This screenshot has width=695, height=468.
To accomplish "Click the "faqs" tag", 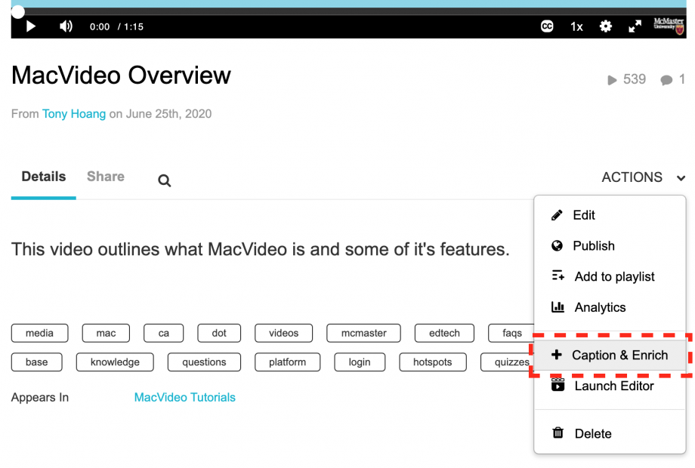I will pos(511,333).
